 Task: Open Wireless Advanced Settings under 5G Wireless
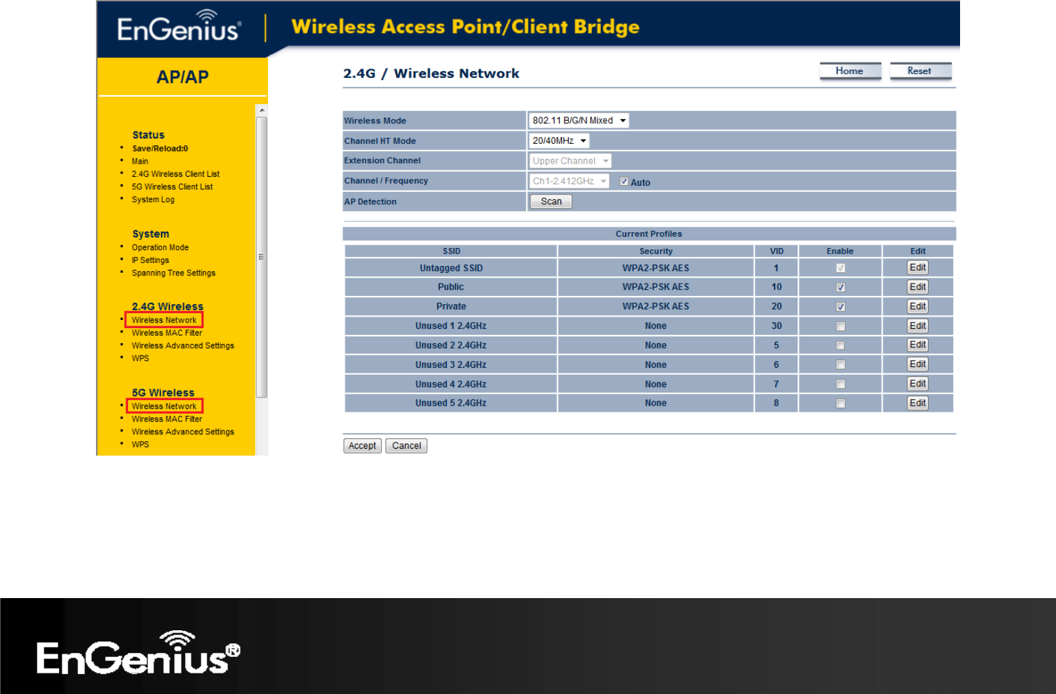(183, 432)
